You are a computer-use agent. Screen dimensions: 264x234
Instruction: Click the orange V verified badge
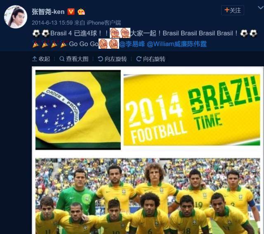tap(71, 12)
